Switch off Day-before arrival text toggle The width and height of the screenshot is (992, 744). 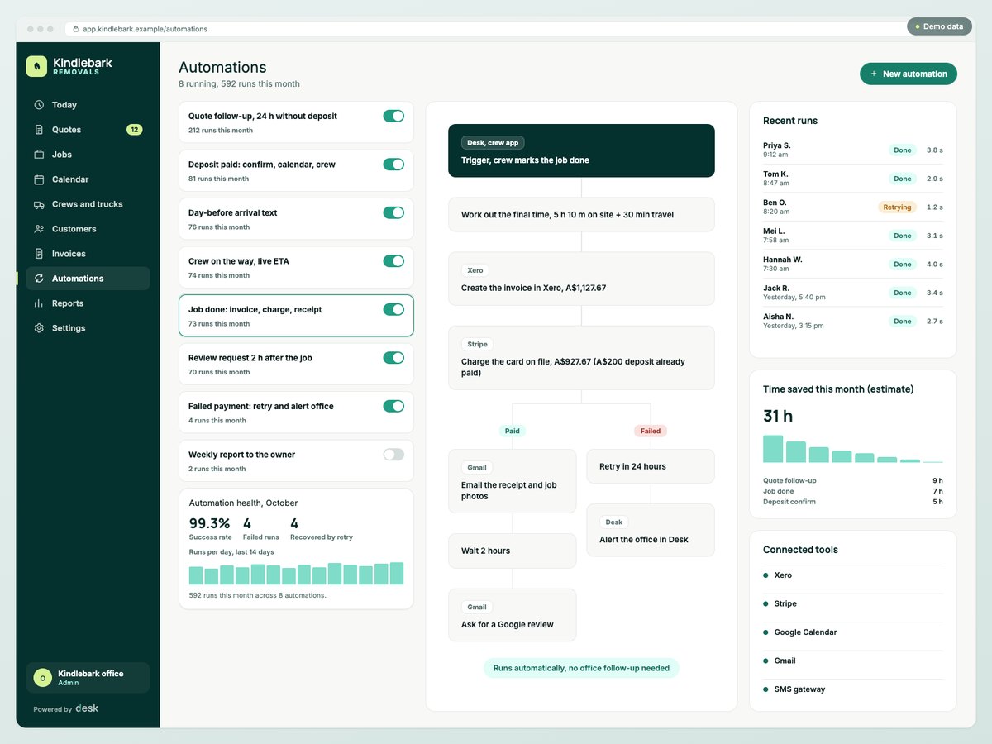[x=393, y=212]
